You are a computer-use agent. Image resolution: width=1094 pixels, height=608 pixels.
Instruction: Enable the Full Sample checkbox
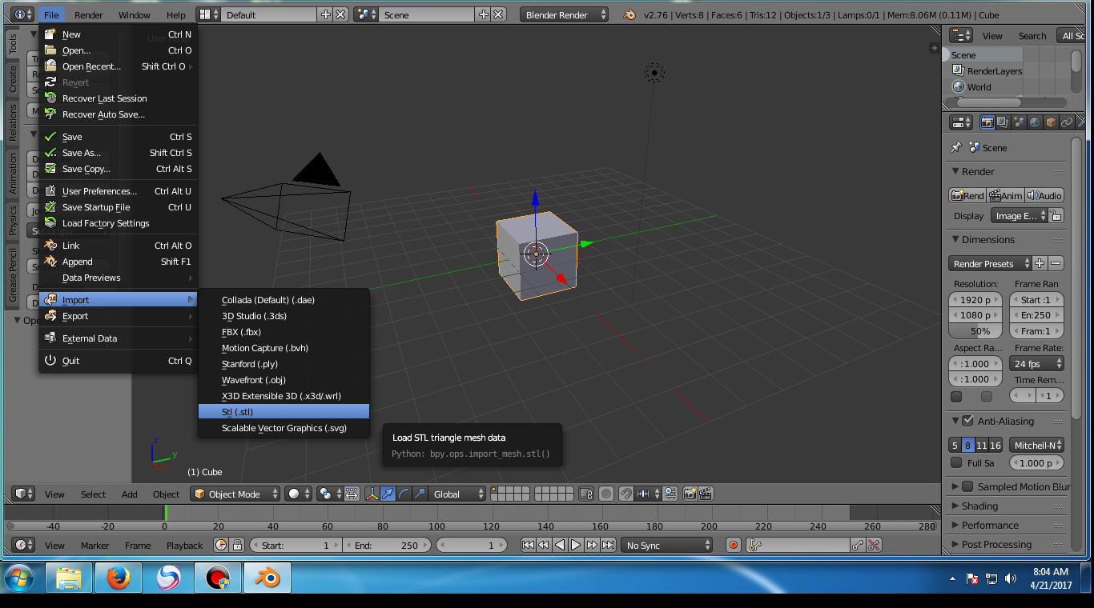[955, 462]
